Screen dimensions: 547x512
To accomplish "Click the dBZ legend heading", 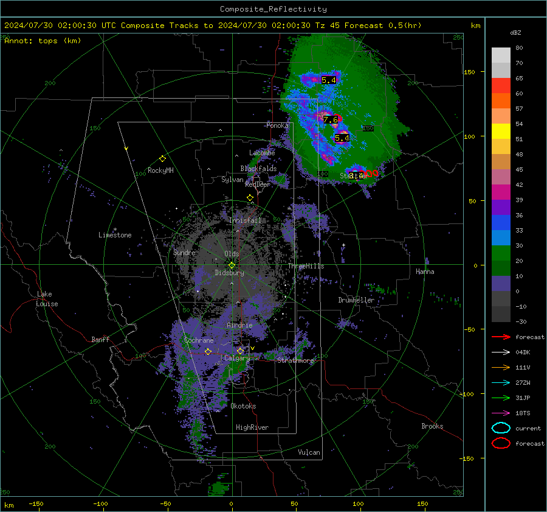I will [x=515, y=33].
